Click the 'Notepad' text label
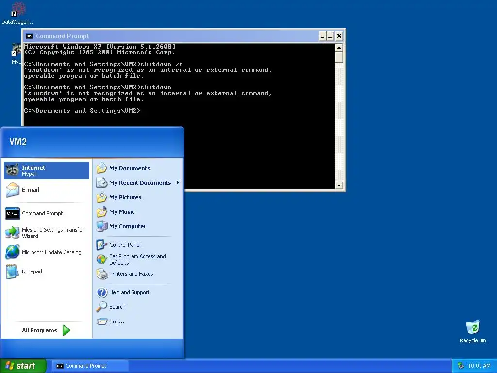 [32, 271]
